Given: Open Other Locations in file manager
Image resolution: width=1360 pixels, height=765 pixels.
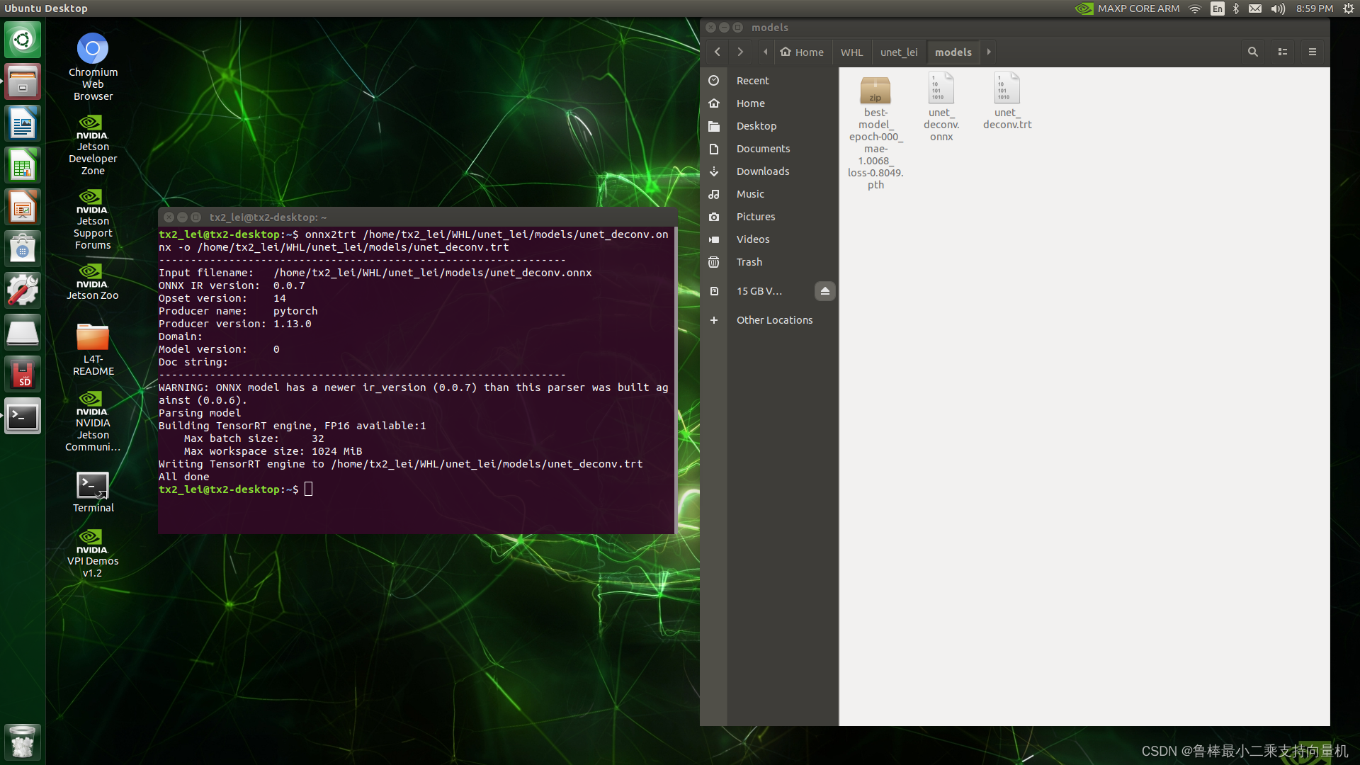Looking at the screenshot, I should point(774,319).
